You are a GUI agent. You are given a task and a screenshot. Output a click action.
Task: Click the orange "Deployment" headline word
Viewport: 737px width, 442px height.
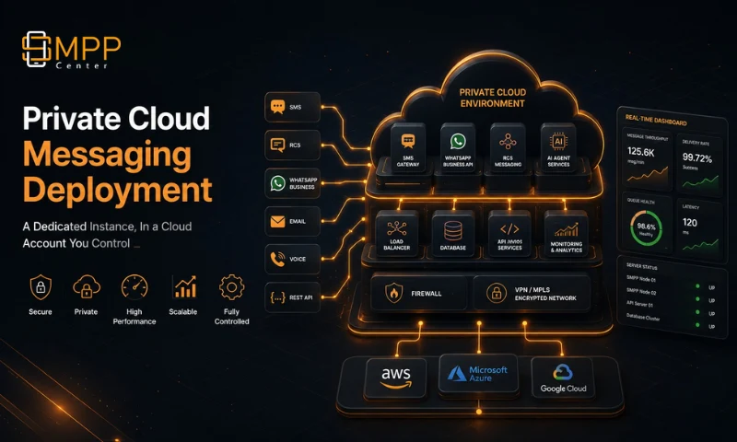coord(118,190)
